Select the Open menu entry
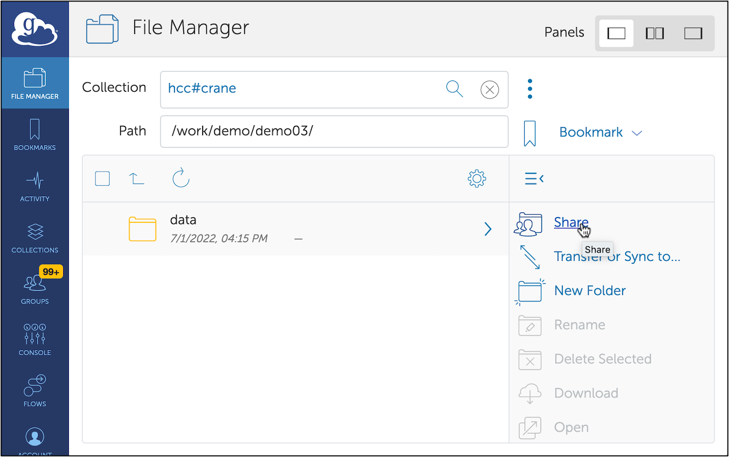The height and width of the screenshot is (457, 729). pyautogui.click(x=571, y=428)
